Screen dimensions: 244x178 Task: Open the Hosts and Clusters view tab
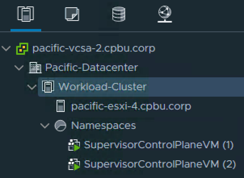(25, 14)
